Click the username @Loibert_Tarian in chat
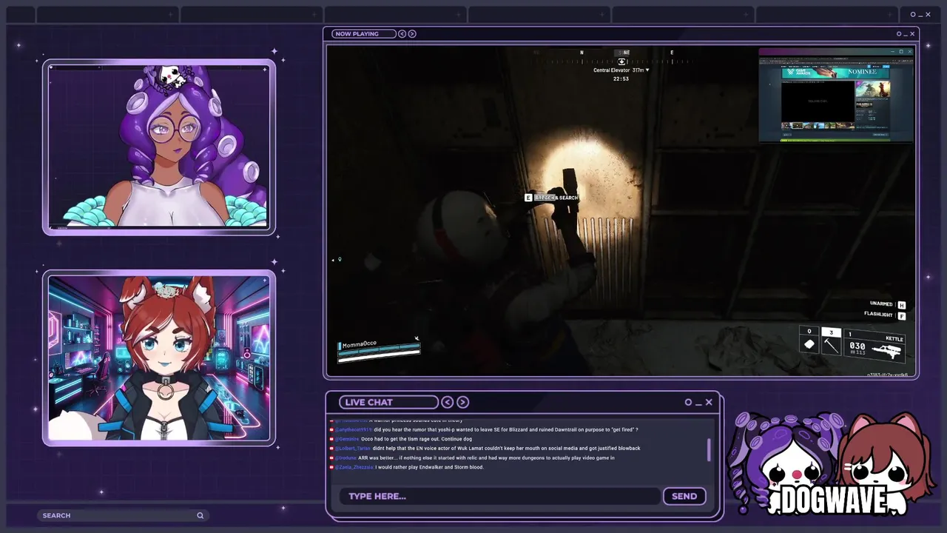 pyautogui.click(x=353, y=448)
